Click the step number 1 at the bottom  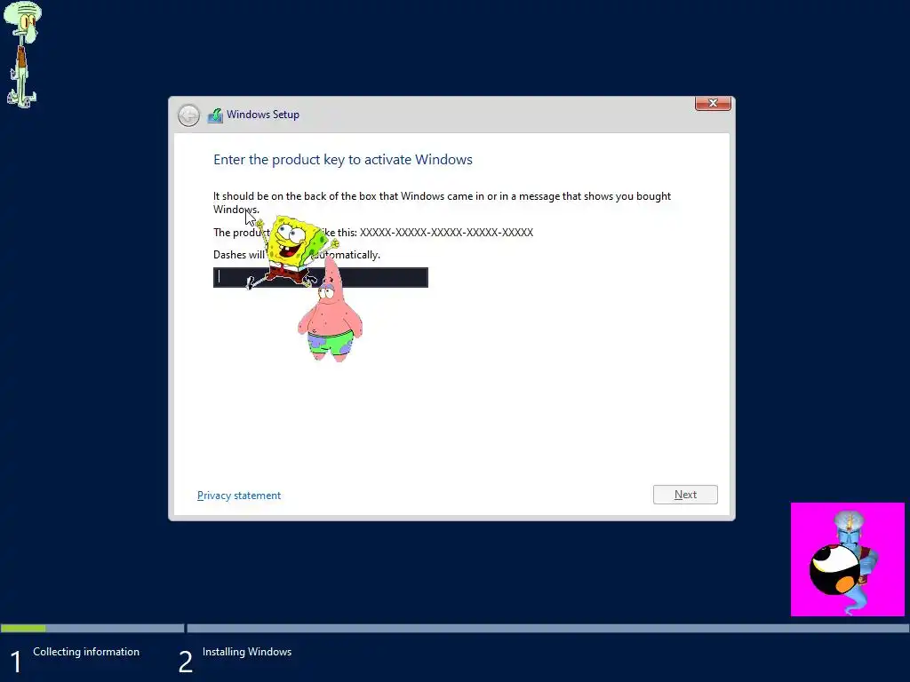coord(16,662)
